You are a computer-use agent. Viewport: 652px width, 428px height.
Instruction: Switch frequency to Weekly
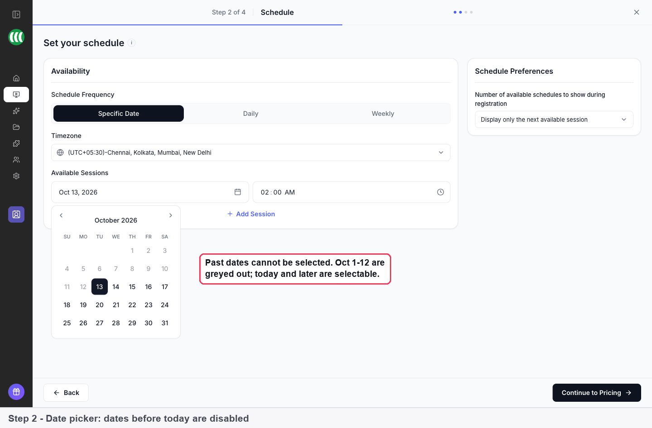click(x=383, y=114)
